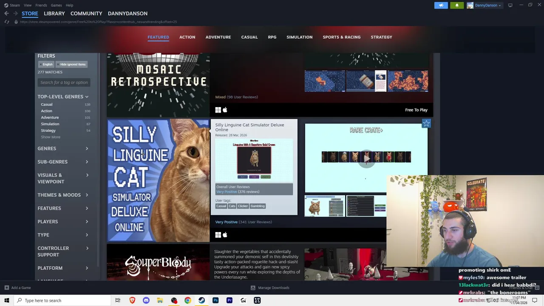The height and width of the screenshot is (306, 544).
Task: Expand CONTROLLER SUPPORT filter section
Action: (63, 251)
